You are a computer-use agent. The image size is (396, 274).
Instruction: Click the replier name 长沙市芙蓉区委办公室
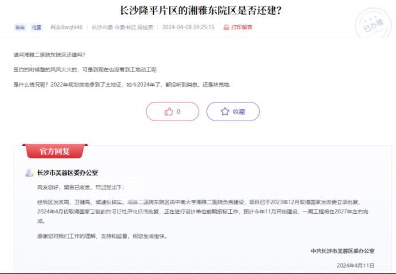[68, 173]
